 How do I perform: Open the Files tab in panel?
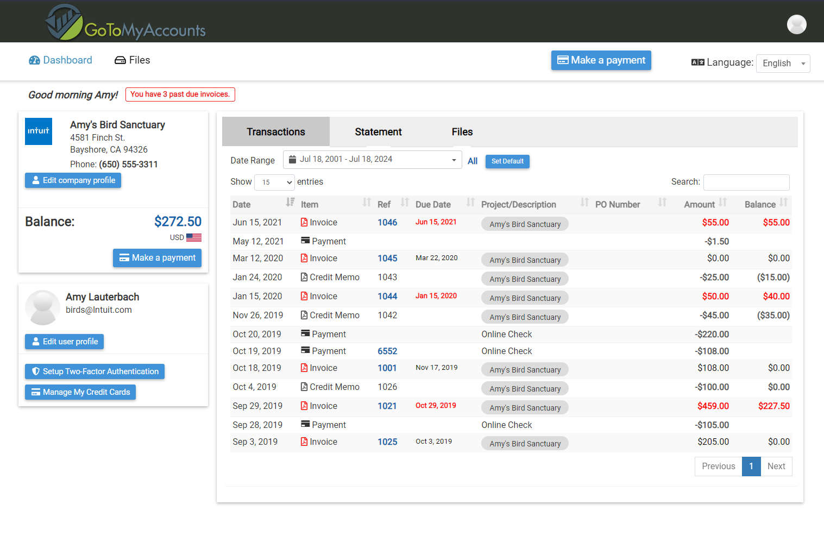click(462, 132)
